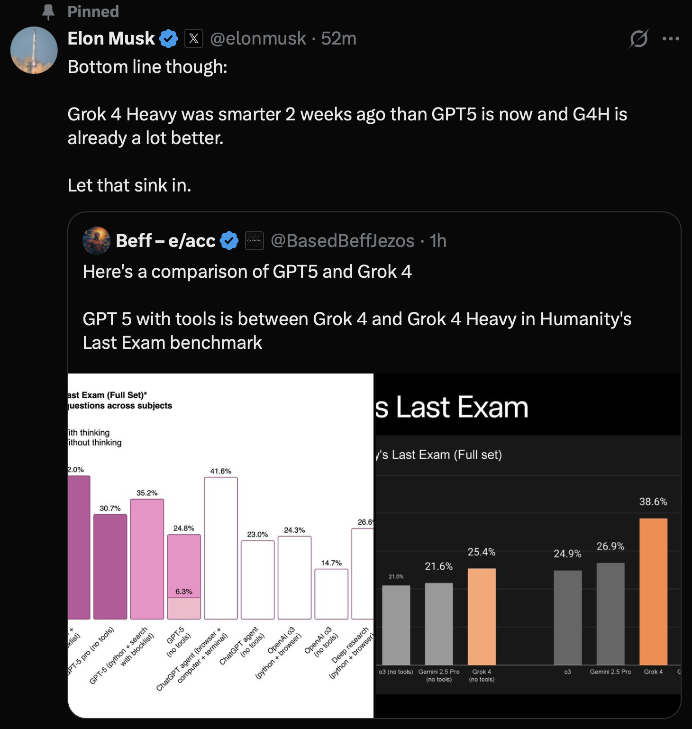The image size is (692, 729).
Task: Click Beff e/acc's blue verified badge
Action: click(x=229, y=241)
